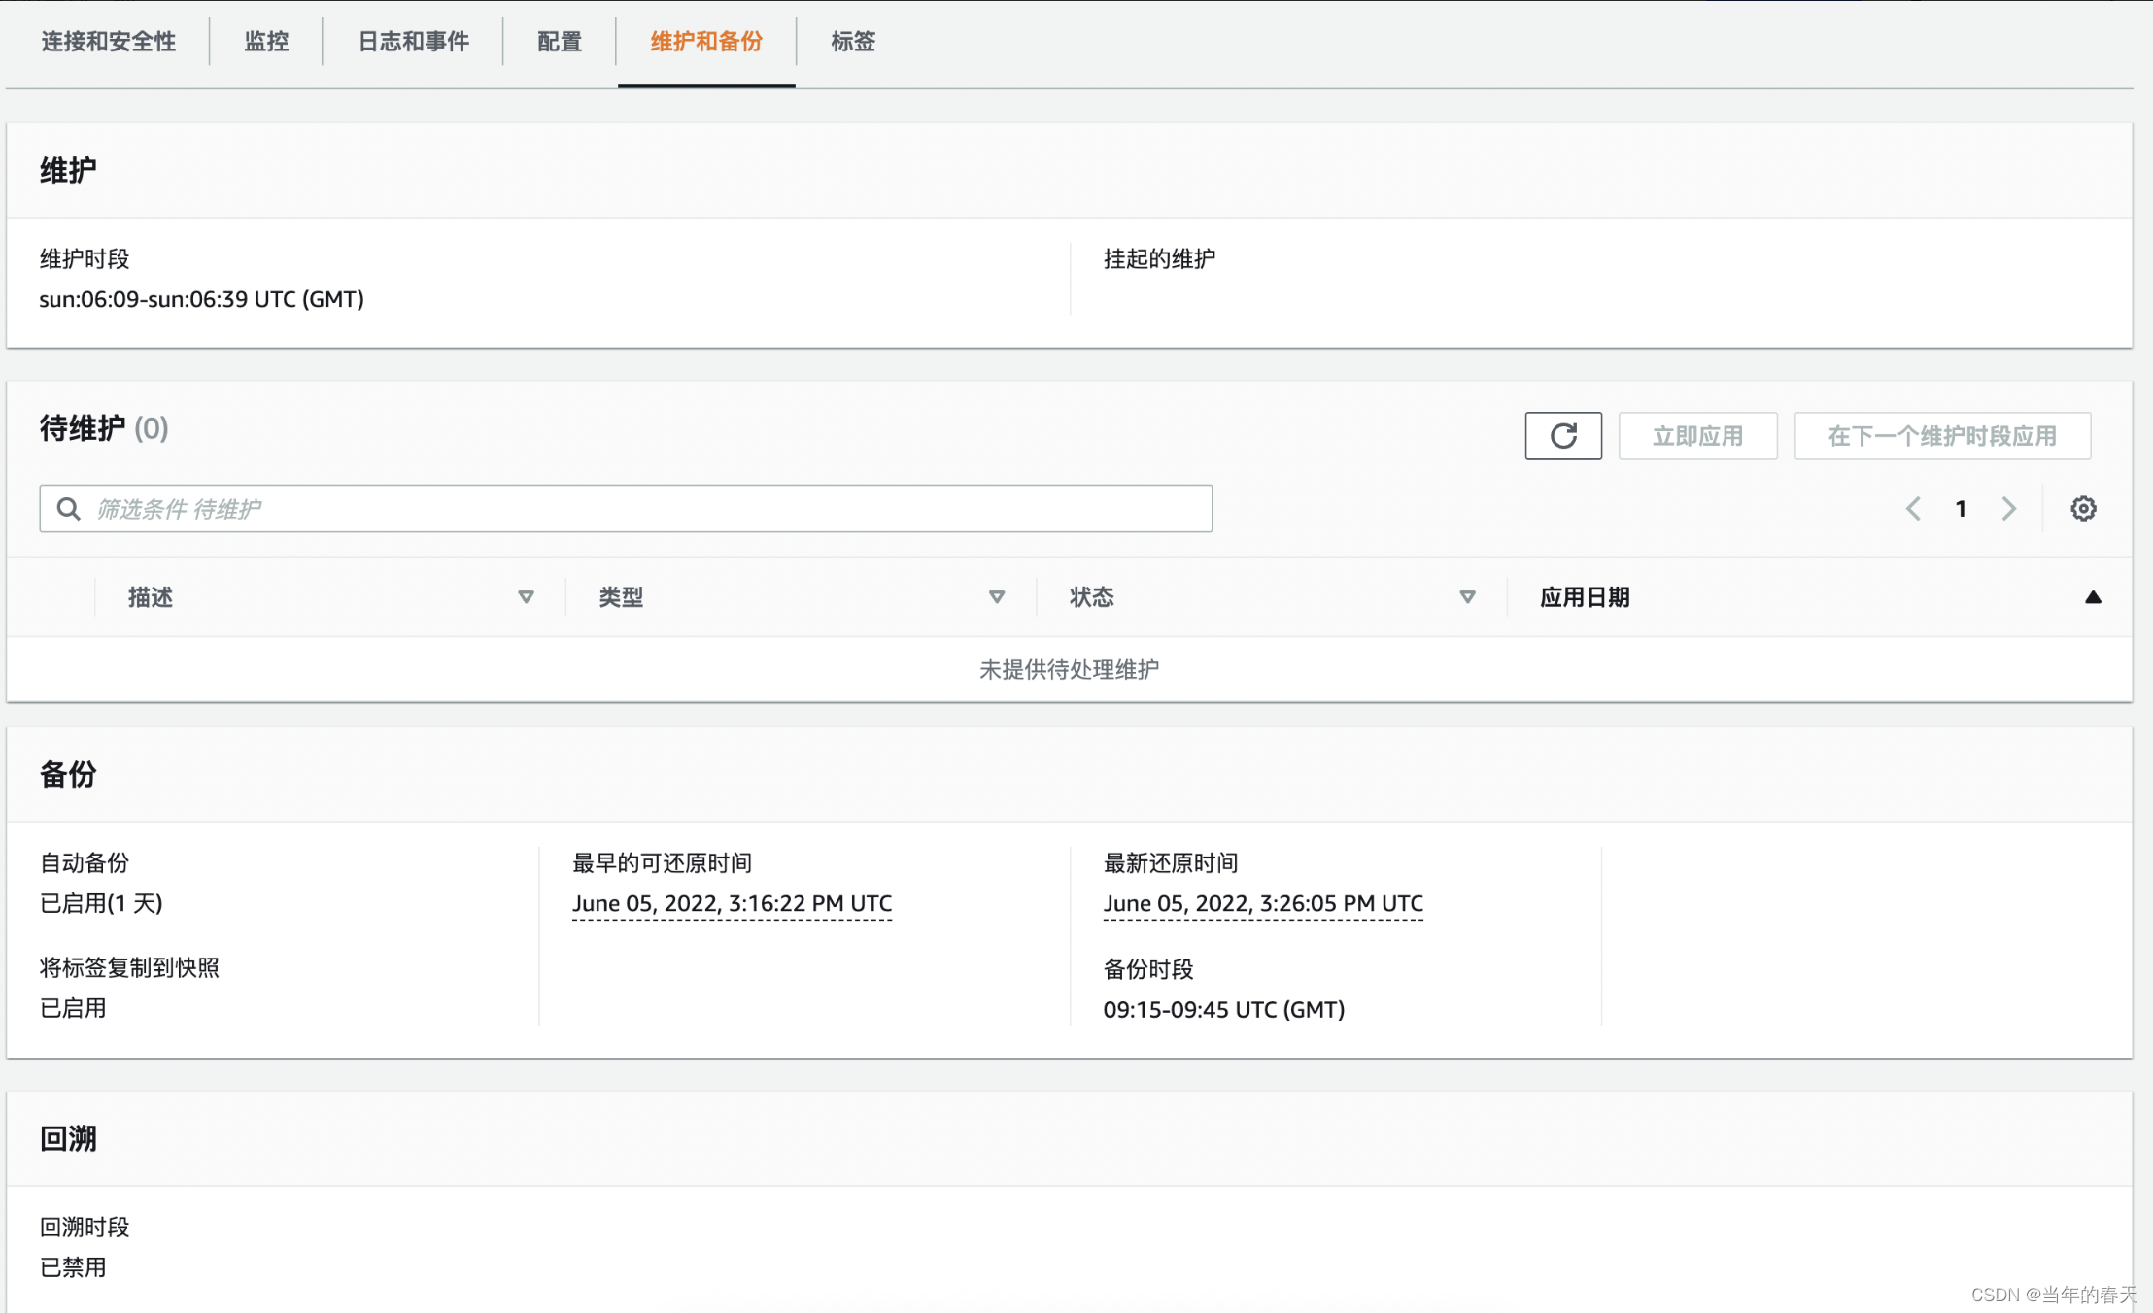This screenshot has height=1313, width=2153.
Task: Click the 立即应用 button
Action: coord(1697,436)
